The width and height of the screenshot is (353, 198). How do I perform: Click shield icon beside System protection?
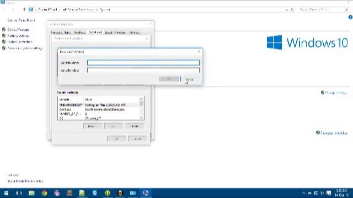pos(4,42)
